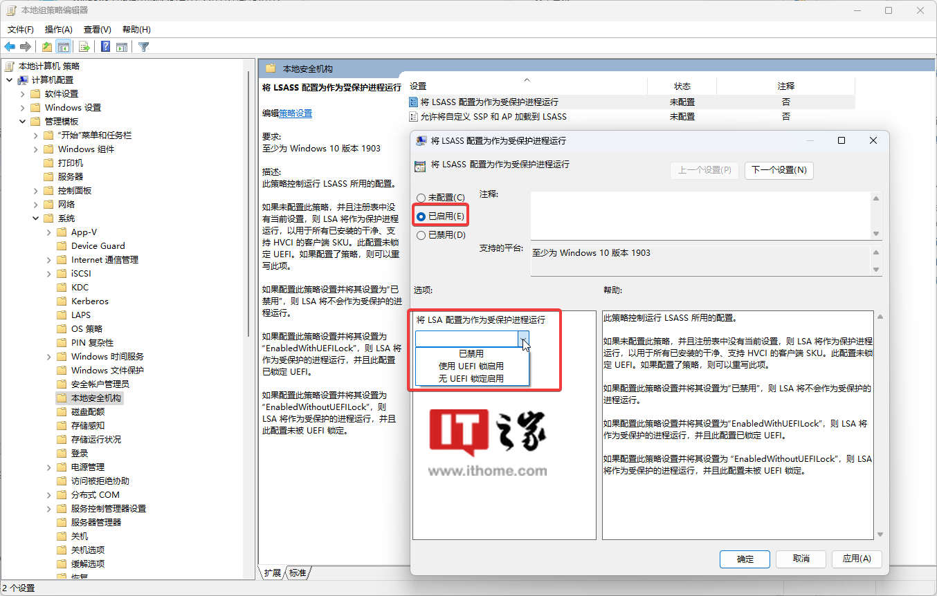937x596 pixels.
Task: Click the 取消 button
Action: [801, 559]
